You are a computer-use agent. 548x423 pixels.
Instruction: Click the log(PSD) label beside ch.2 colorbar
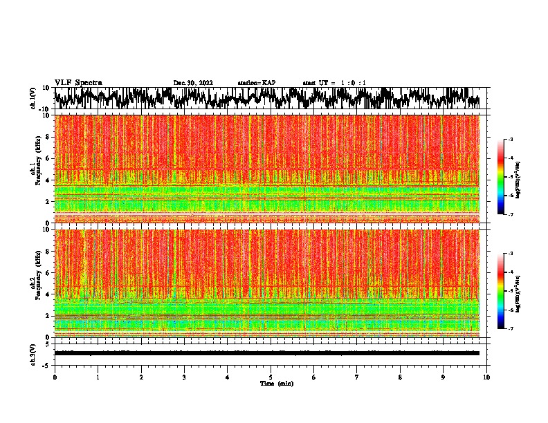click(518, 294)
